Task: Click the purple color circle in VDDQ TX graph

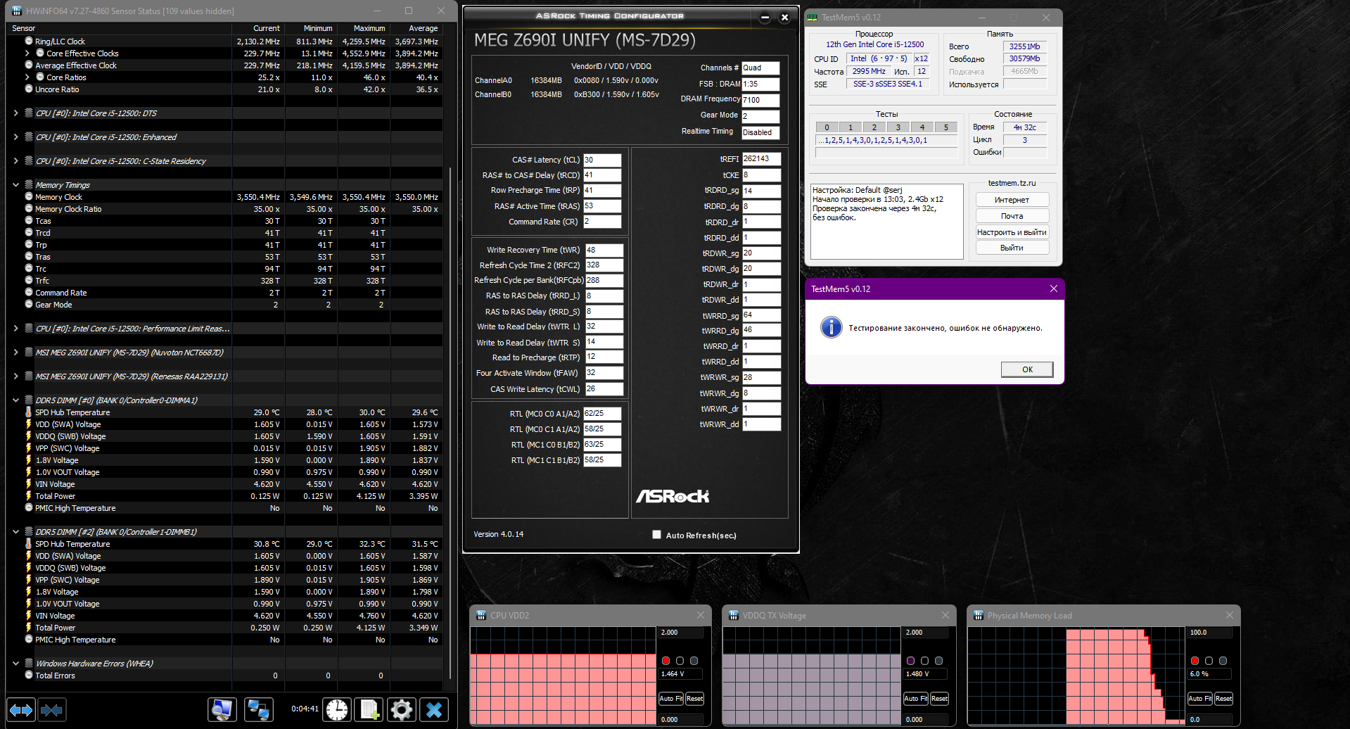Action: 910,661
